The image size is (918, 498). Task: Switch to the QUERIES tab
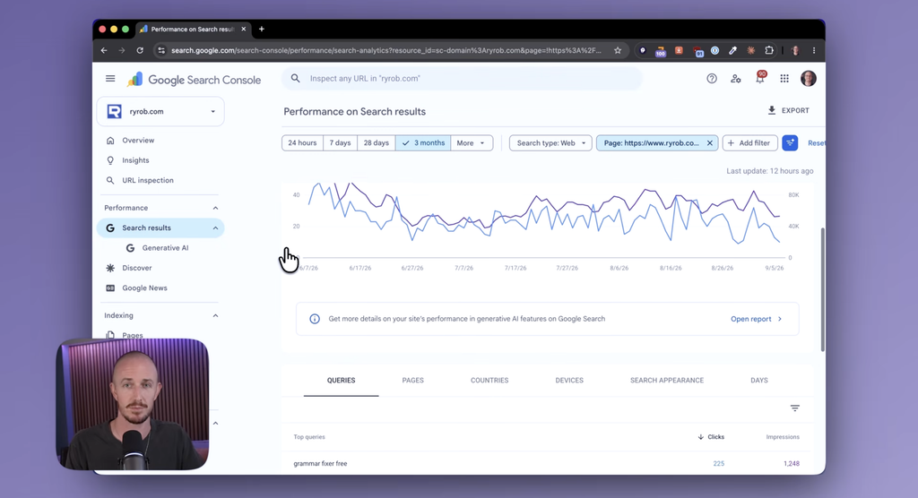(x=342, y=381)
